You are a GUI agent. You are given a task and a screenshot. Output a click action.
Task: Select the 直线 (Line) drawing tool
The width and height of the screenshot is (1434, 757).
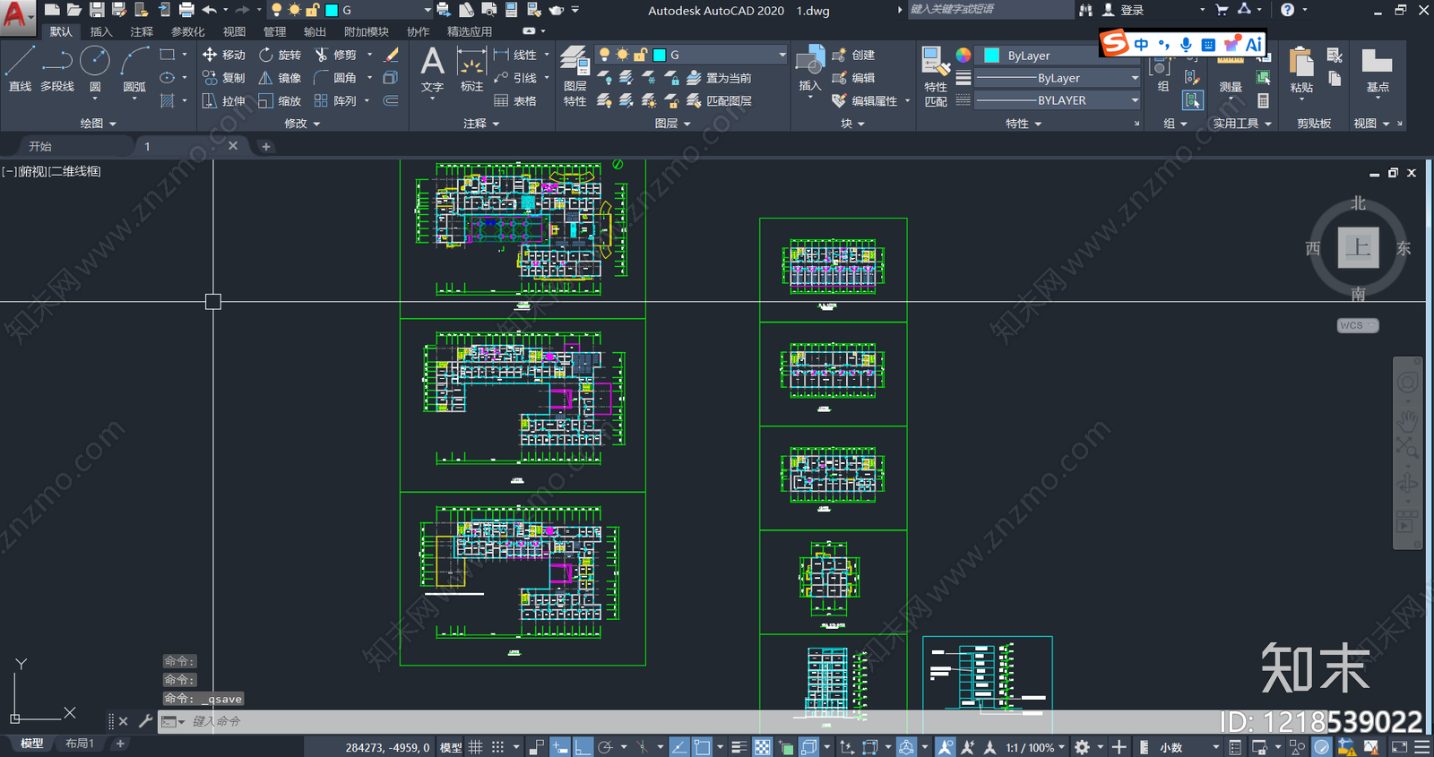[20, 70]
